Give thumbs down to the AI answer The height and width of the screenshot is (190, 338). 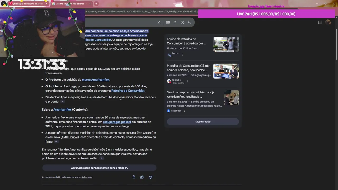151,177
